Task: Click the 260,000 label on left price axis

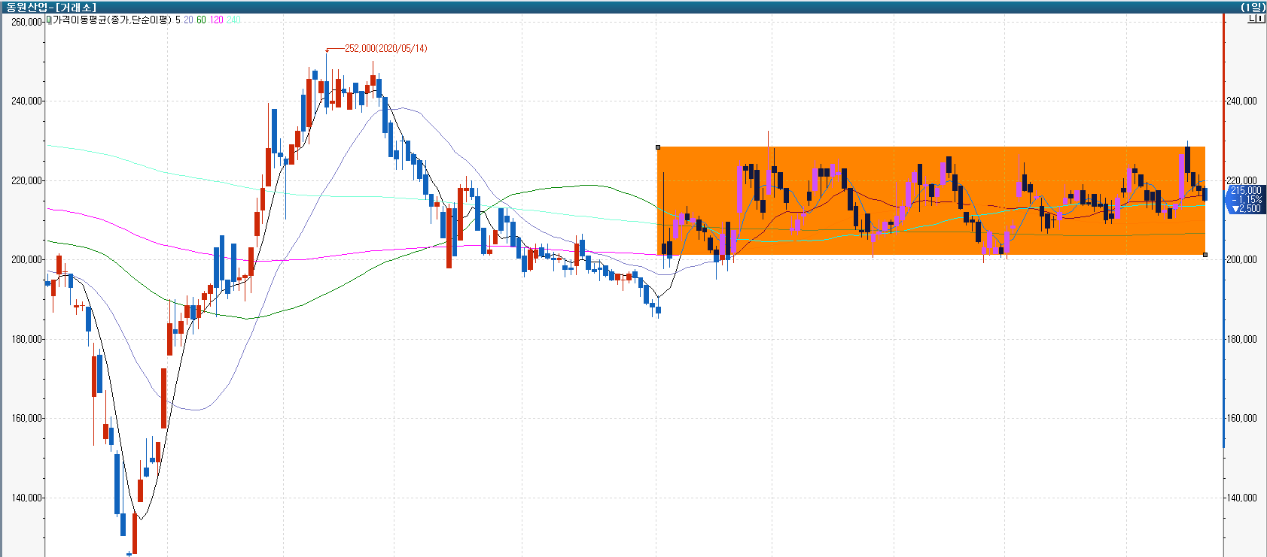Action: click(26, 22)
